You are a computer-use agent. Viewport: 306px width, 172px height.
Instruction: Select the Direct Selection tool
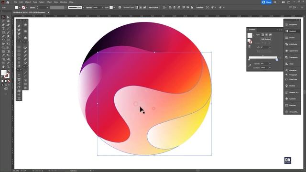(x=8, y=17)
